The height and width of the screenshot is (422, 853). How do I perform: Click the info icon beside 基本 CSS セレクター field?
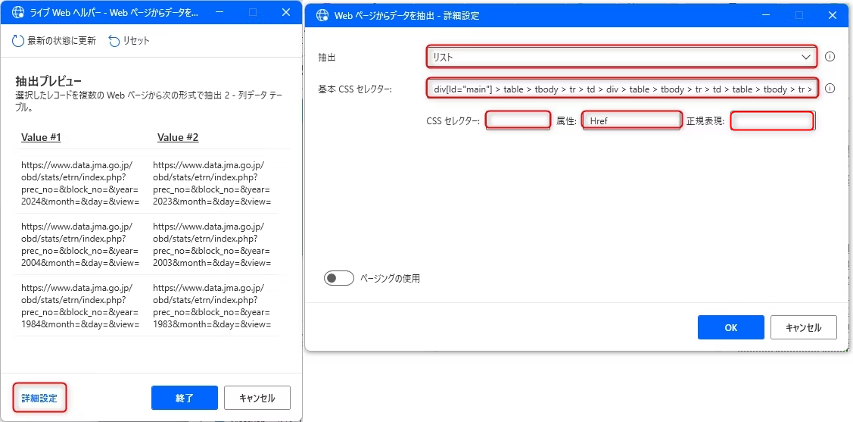tap(830, 88)
